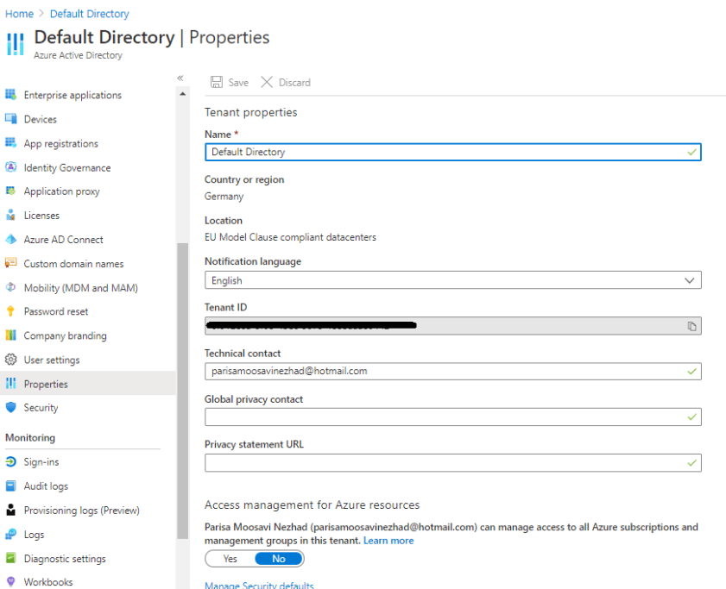Viewport: 726px width, 589px height.
Task: Copy Tenant ID with the copy icon
Action: pyautogui.click(x=691, y=326)
